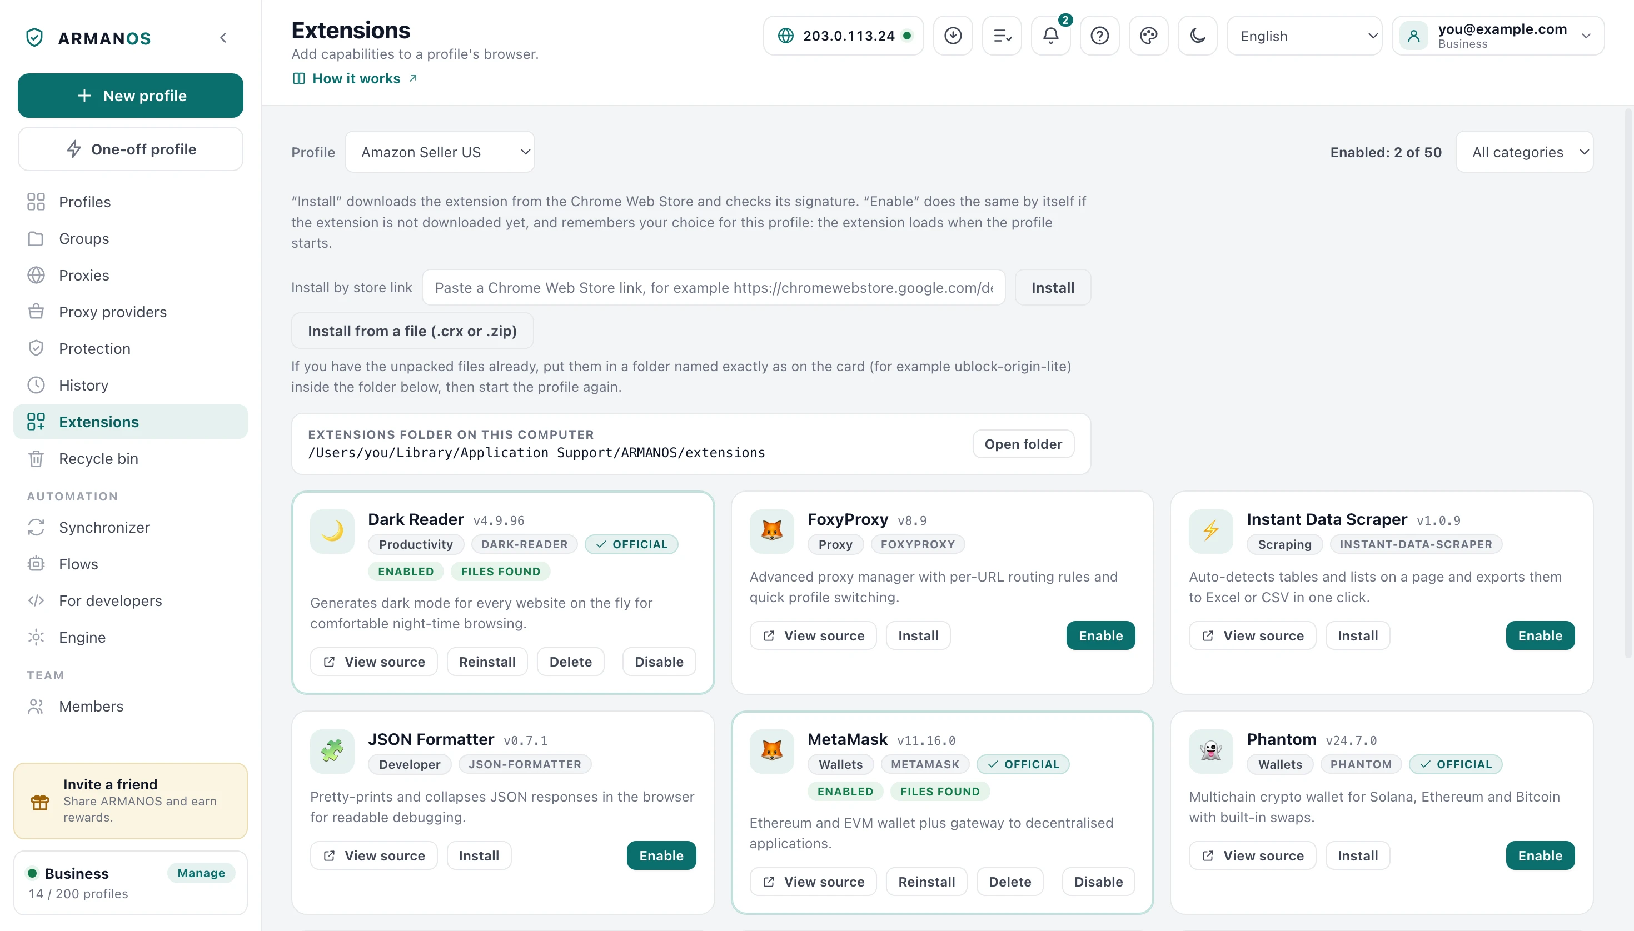Open Flows in the Automation section

pyautogui.click(x=131, y=564)
